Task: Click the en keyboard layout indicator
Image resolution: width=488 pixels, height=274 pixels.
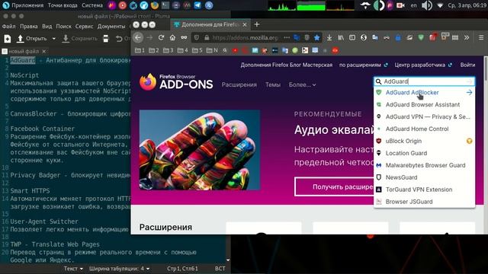Action: click(413, 5)
